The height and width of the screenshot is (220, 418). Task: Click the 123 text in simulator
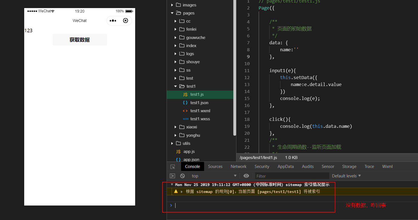coord(28,31)
